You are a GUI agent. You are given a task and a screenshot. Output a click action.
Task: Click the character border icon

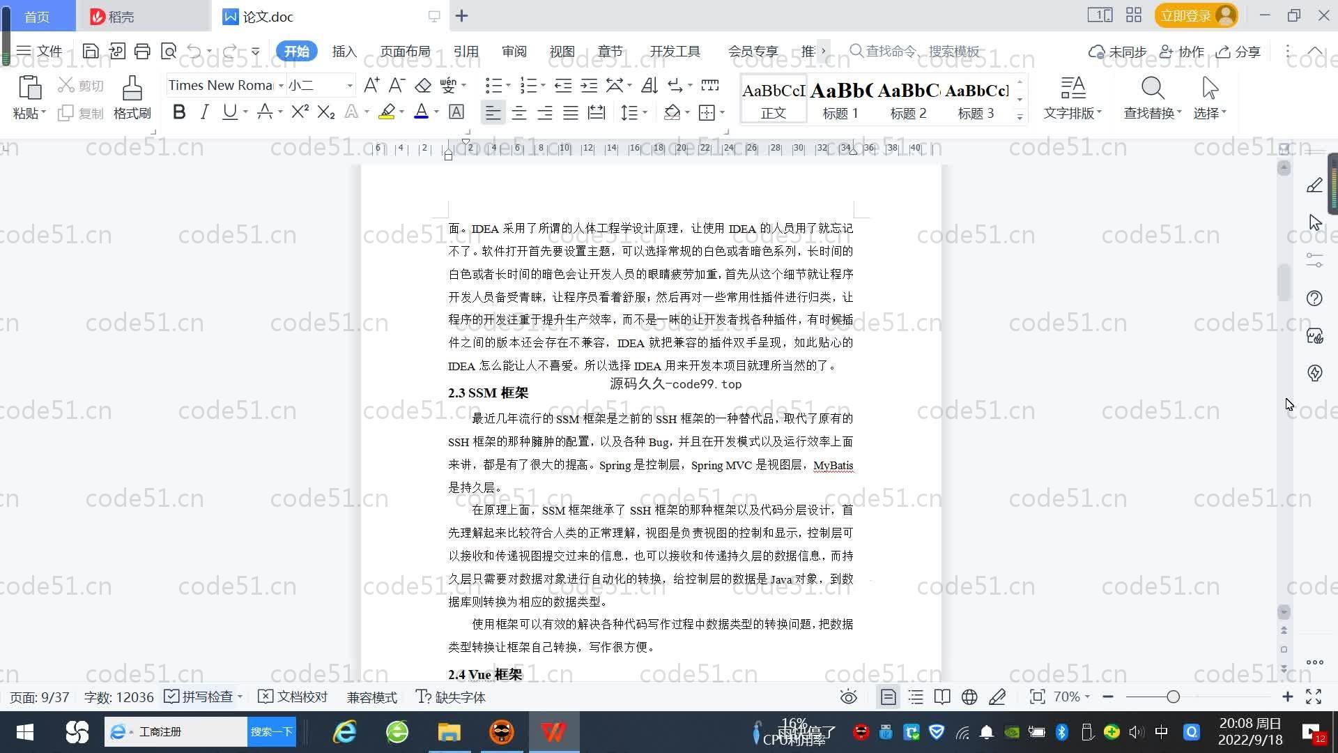click(456, 112)
